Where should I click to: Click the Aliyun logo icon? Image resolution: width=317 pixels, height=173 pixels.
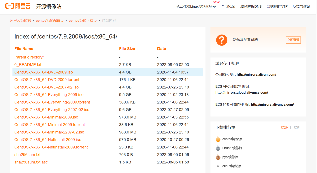(18, 6)
